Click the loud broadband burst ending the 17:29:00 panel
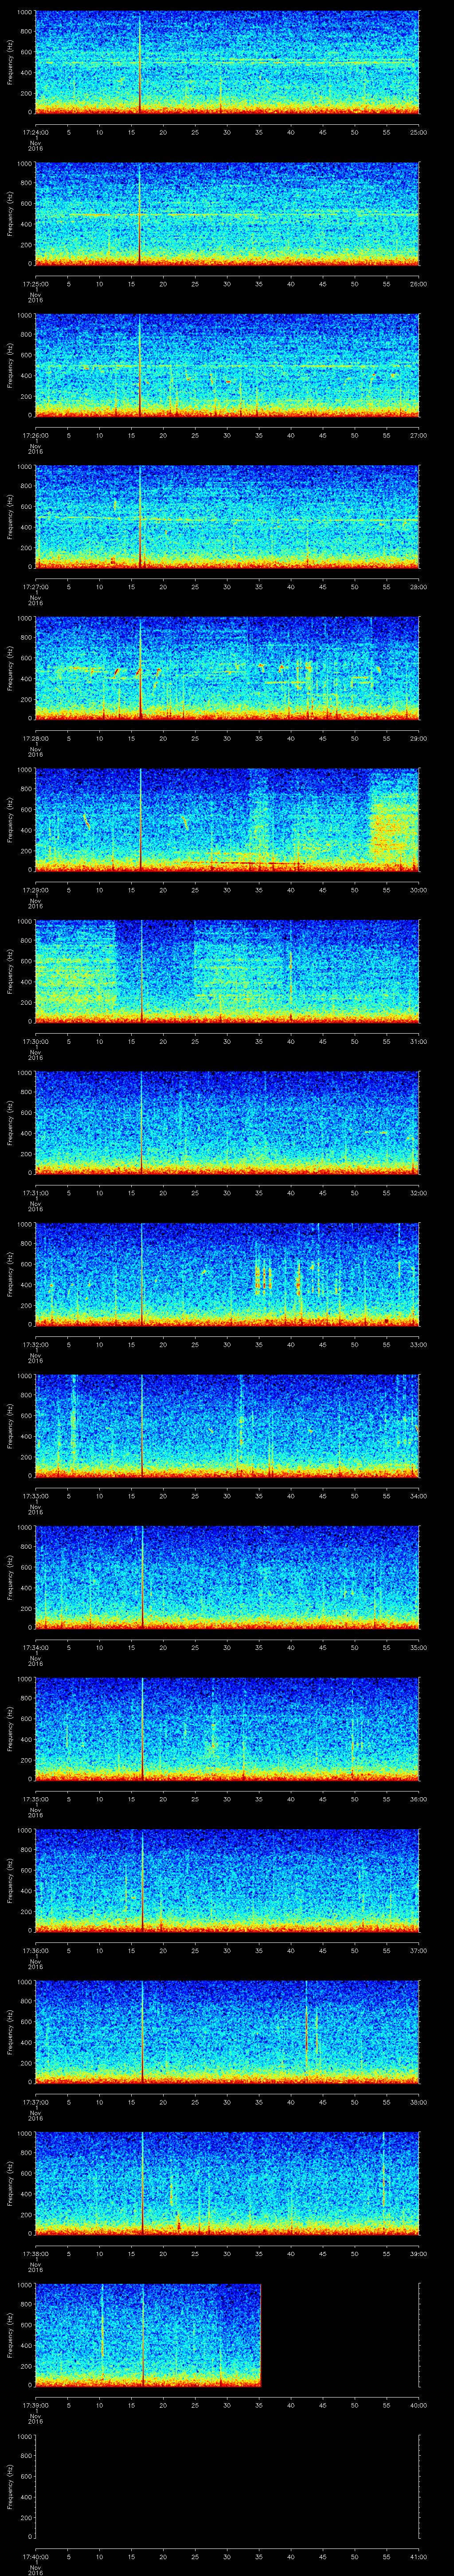The width and height of the screenshot is (454, 2576). click(x=394, y=818)
